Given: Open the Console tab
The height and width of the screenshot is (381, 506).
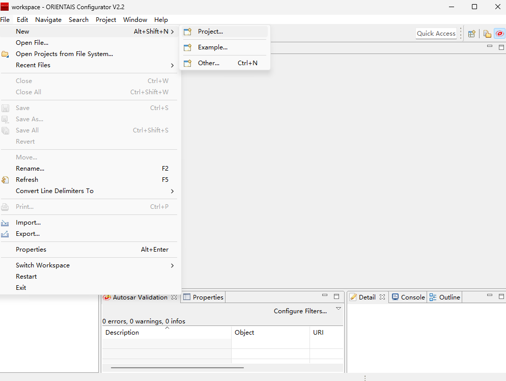Looking at the screenshot, I should point(408,297).
